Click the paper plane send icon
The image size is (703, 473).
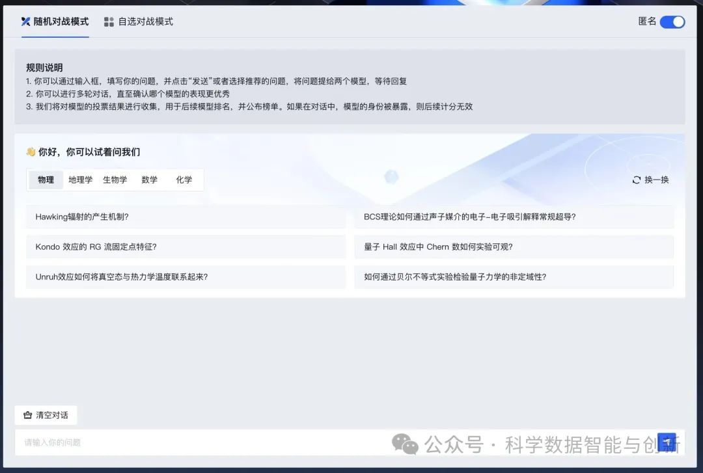pos(667,442)
